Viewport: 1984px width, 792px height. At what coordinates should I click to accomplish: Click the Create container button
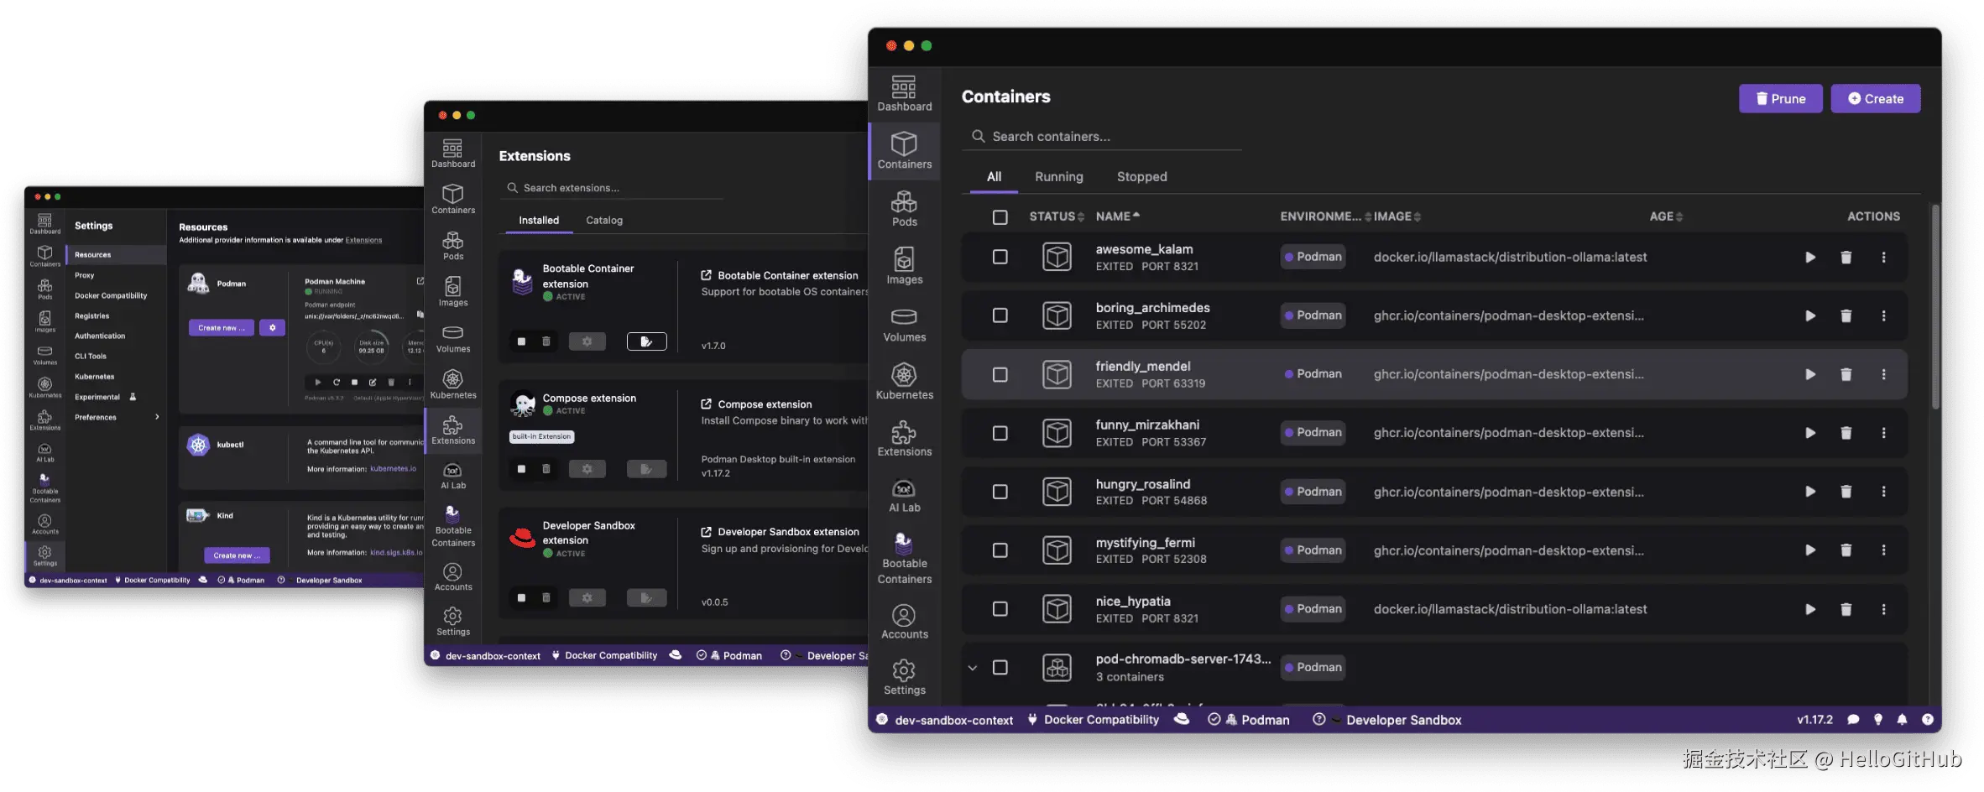tap(1875, 99)
